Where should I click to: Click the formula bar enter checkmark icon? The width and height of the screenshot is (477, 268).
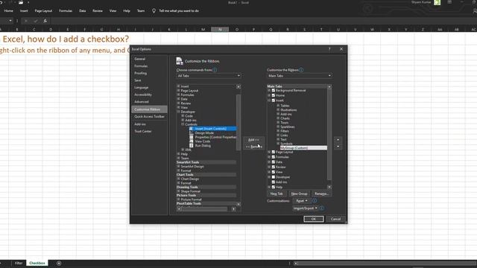(36, 21)
